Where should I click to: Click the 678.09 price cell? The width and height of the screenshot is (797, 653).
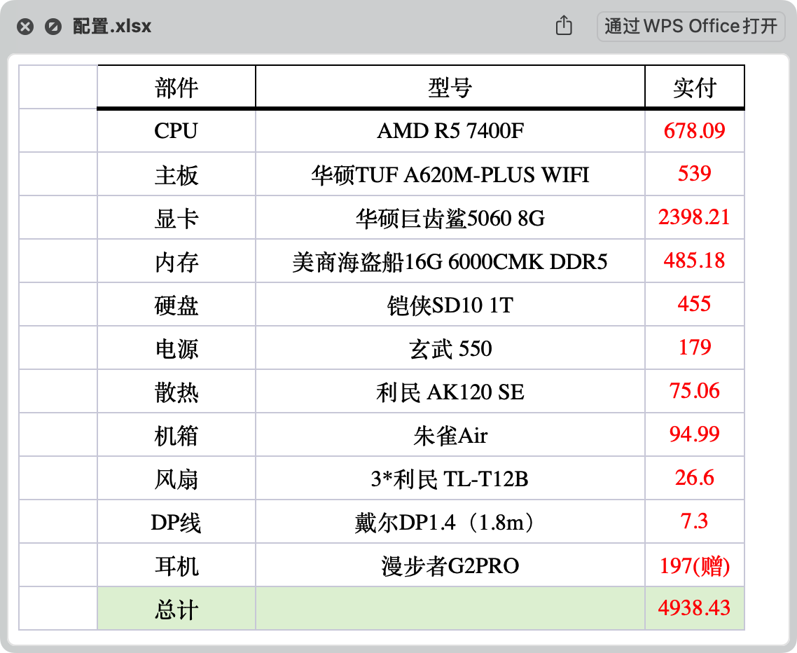point(694,131)
